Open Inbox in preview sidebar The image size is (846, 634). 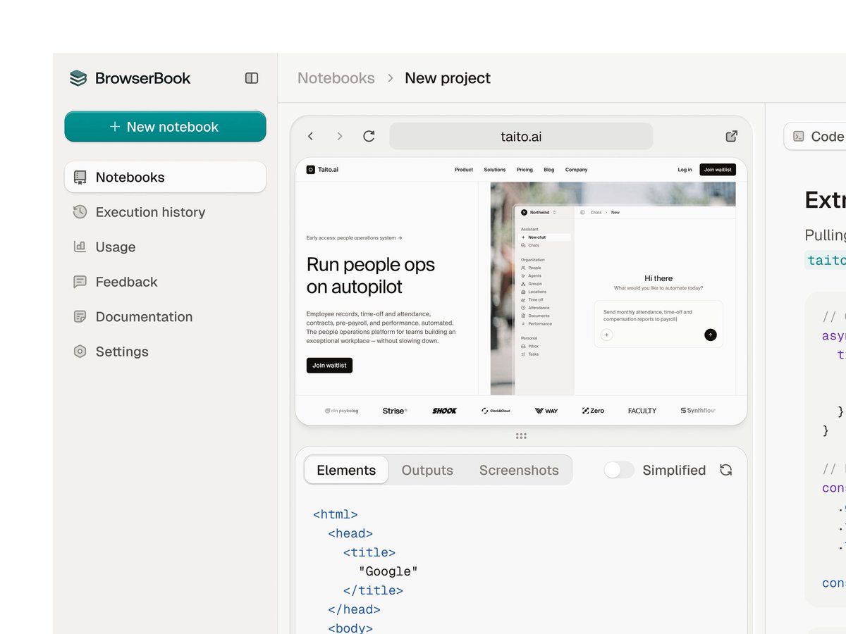pos(529,347)
